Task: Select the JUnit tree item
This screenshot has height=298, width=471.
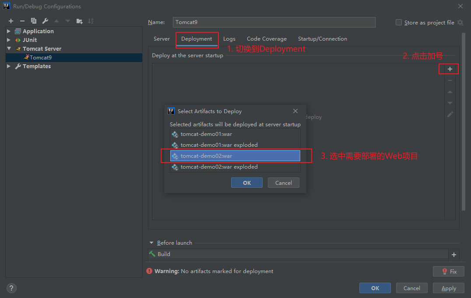Action: coord(74,40)
